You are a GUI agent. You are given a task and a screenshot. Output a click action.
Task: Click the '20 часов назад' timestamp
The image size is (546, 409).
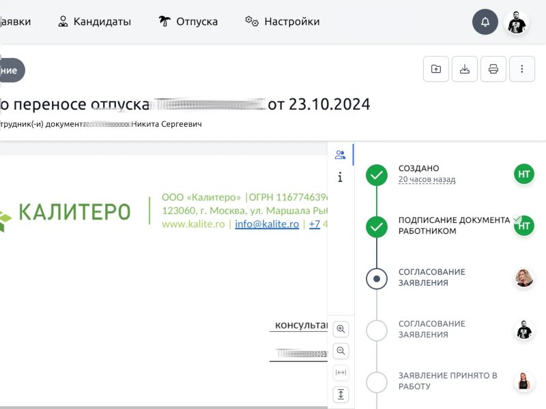tap(427, 179)
